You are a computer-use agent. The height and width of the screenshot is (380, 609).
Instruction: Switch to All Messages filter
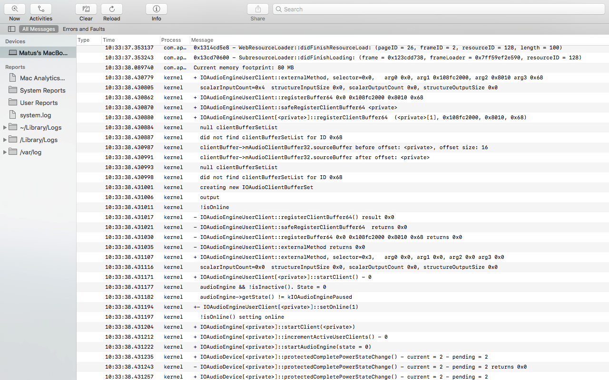(x=39, y=29)
